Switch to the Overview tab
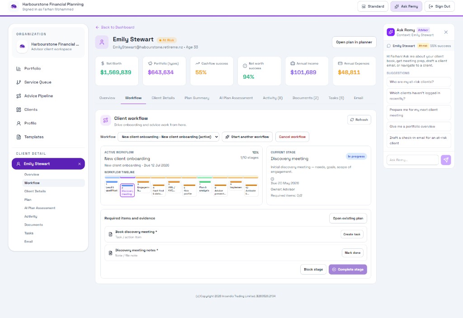 click(107, 98)
